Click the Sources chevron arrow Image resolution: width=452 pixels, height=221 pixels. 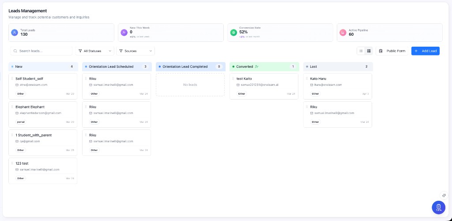tap(151, 51)
